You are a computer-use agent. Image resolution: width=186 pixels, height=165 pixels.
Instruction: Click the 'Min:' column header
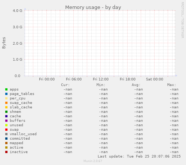coord(101,85)
